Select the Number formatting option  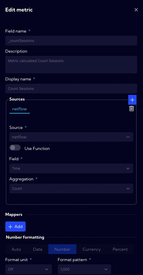pyautogui.click(x=63, y=249)
